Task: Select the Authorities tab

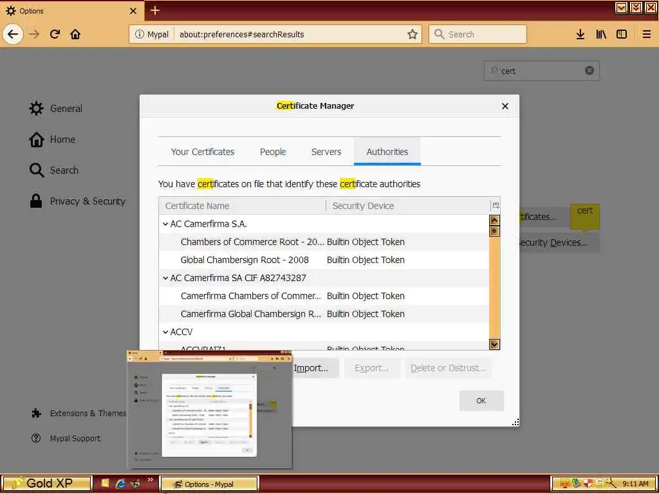Action: (387, 152)
